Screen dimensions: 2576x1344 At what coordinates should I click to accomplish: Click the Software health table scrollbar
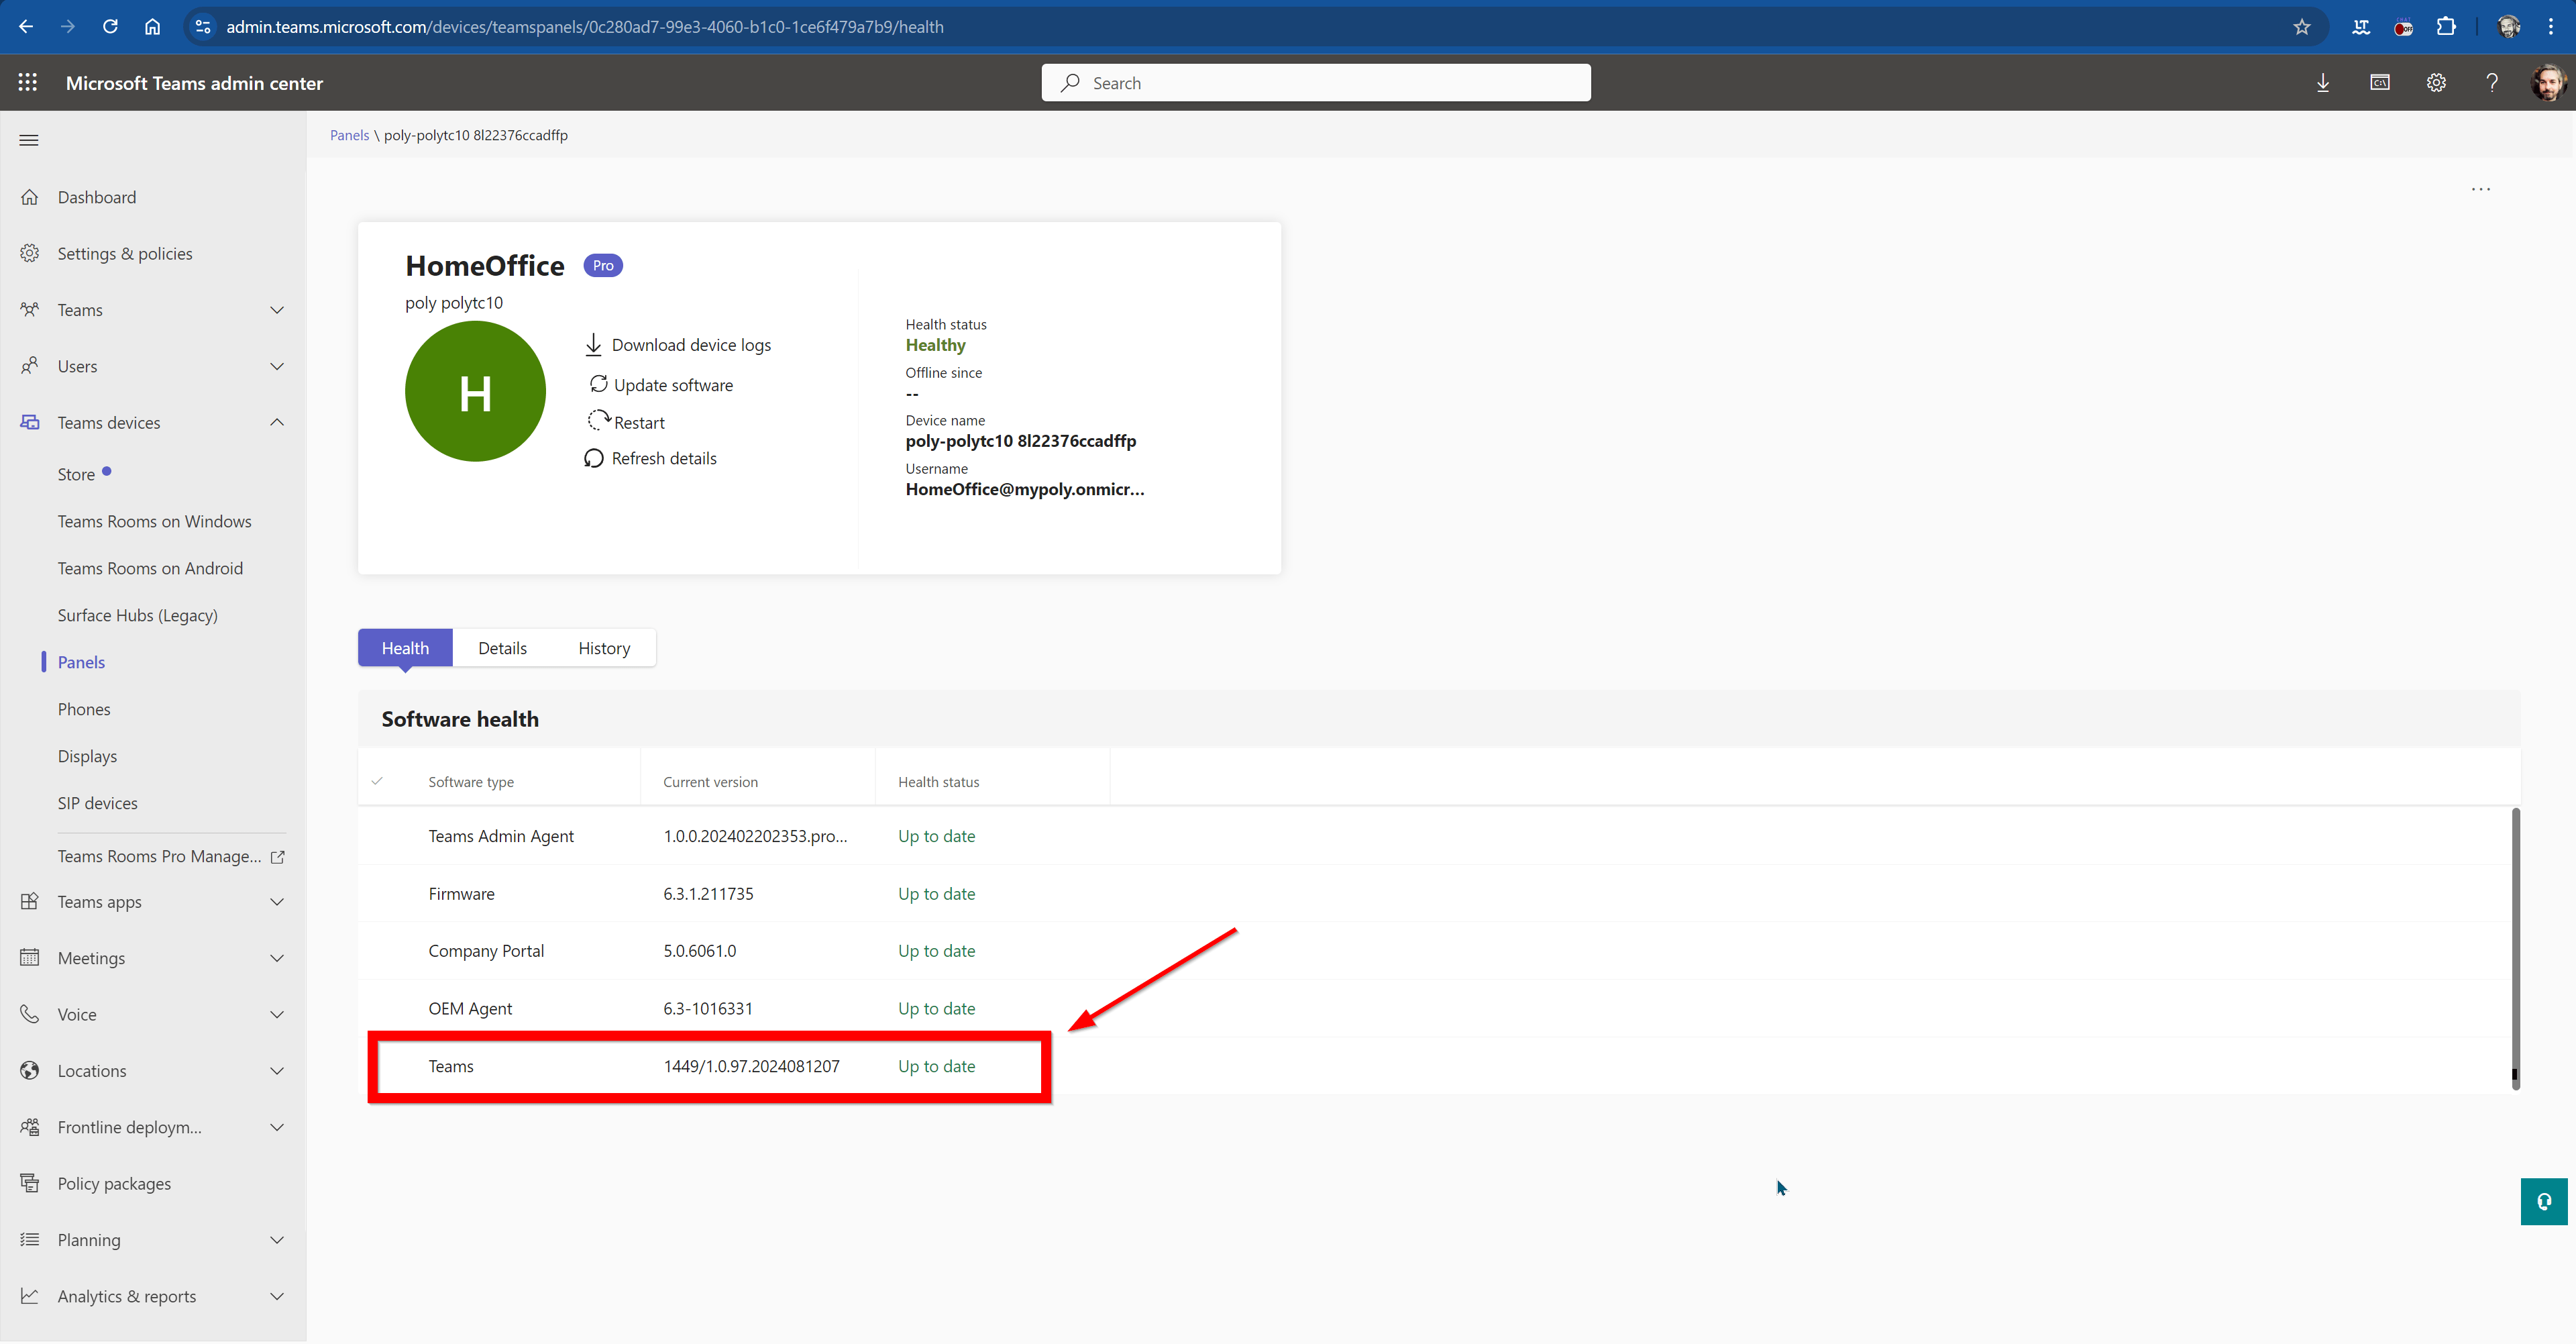[x=2515, y=948]
